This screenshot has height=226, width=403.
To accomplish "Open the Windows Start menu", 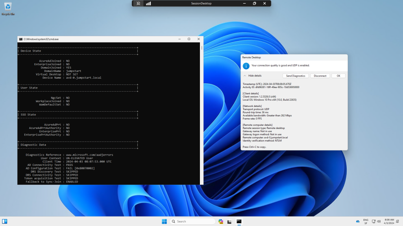I will tap(164, 221).
